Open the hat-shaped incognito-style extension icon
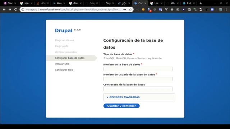This screenshot has width=230, height=129. pyautogui.click(x=201, y=10)
